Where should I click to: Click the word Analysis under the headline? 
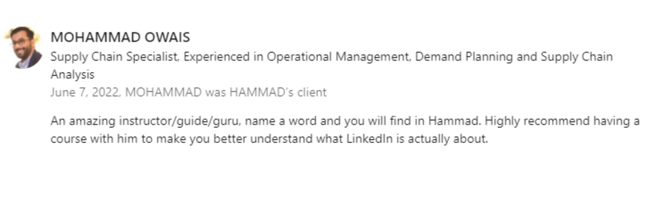(73, 74)
